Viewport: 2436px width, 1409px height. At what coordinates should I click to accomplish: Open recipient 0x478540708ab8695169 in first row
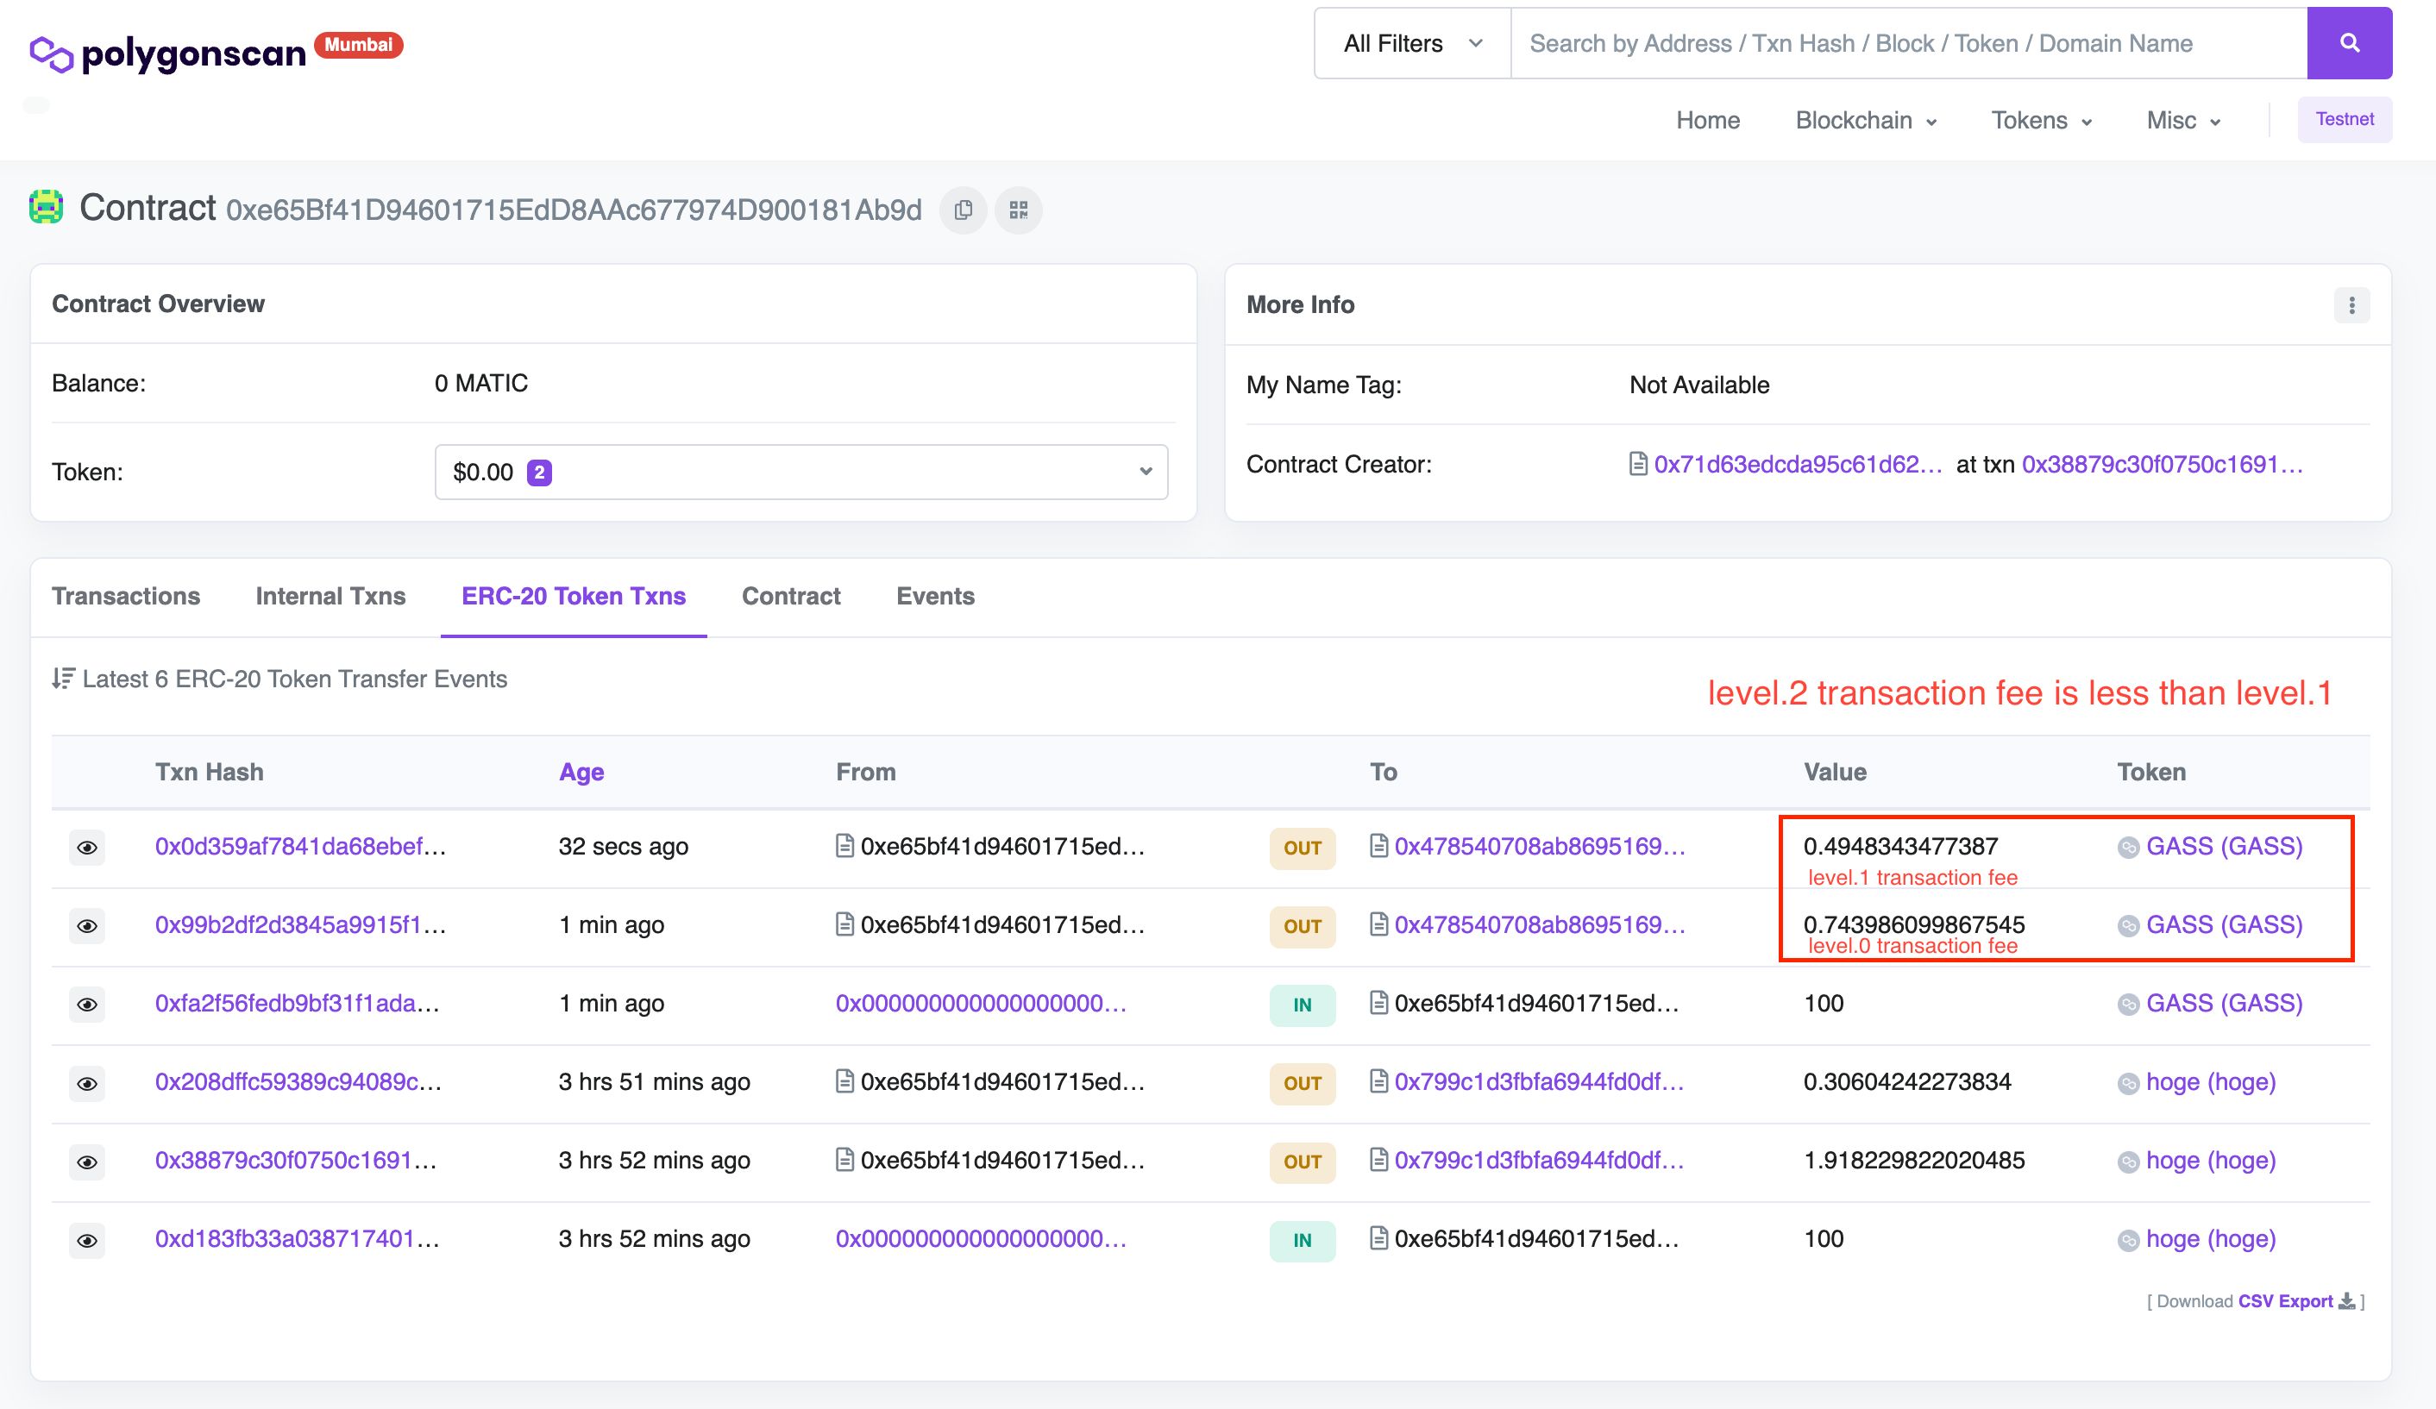pyautogui.click(x=1539, y=847)
